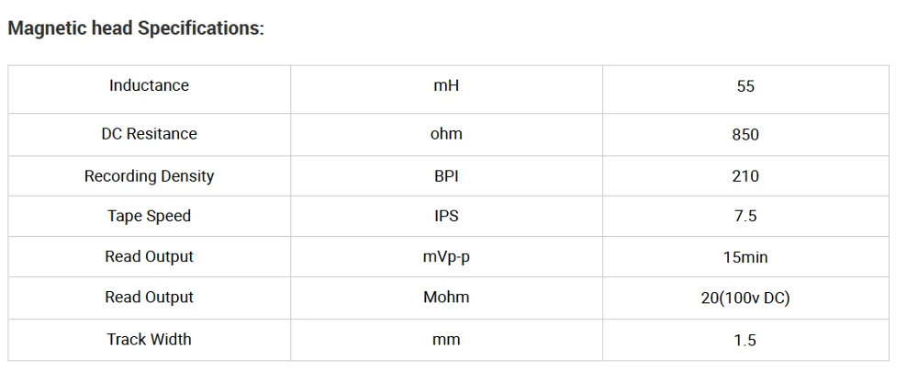Screen dimensions: 918x382
Task: Select the recording density value 210
Action: pyautogui.click(x=745, y=176)
